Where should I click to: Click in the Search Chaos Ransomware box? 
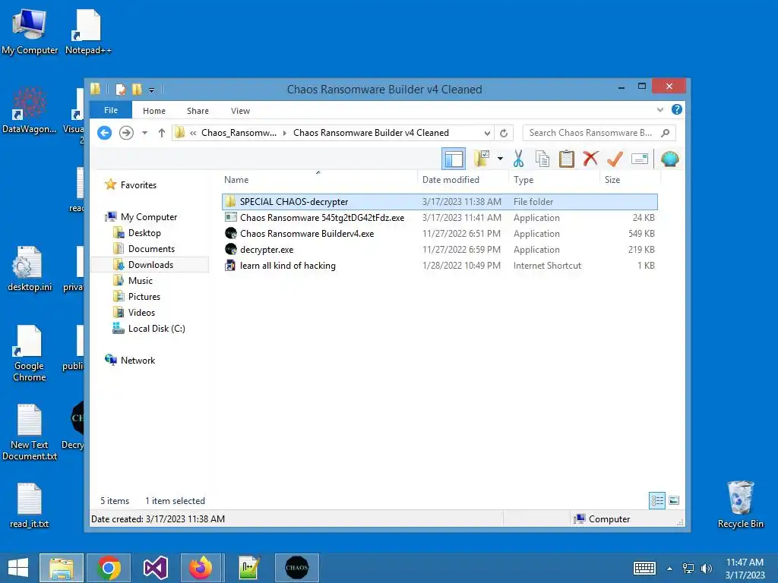pos(599,133)
